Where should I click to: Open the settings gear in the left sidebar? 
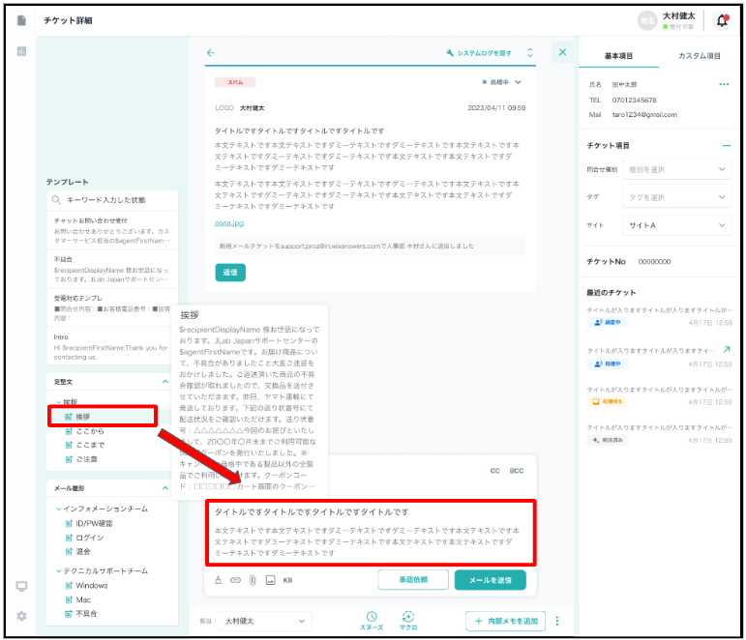(21, 616)
